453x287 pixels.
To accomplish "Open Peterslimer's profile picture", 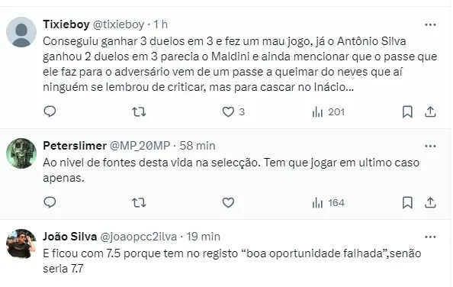I will (21, 153).
